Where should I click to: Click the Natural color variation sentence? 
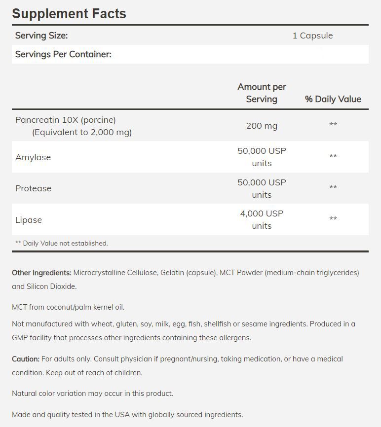pos(93,393)
